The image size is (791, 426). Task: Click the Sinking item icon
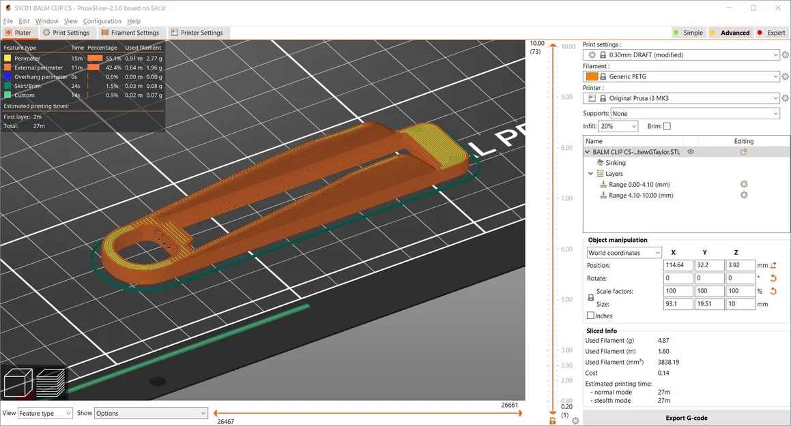point(600,163)
